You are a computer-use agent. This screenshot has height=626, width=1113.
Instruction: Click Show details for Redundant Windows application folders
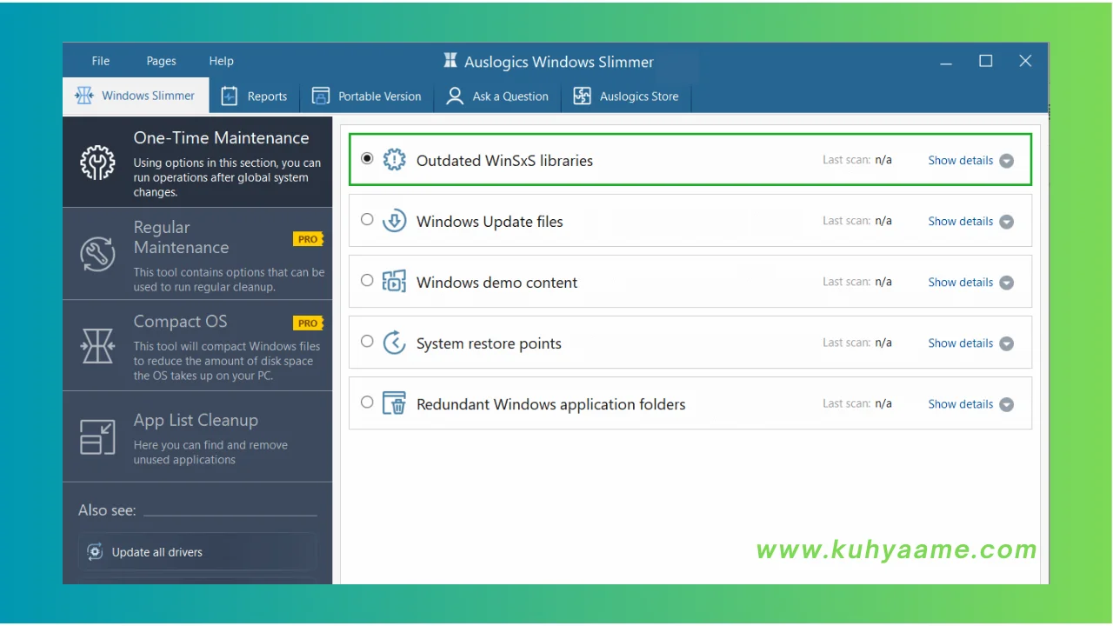pos(960,403)
